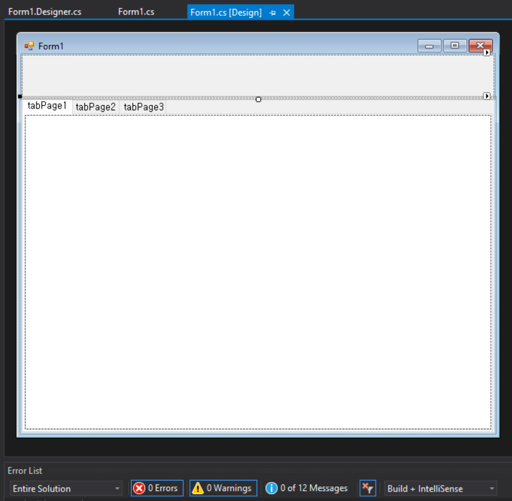The height and width of the screenshot is (501, 512).
Task: Maximize the Form1 designer window
Action: [x=454, y=46]
